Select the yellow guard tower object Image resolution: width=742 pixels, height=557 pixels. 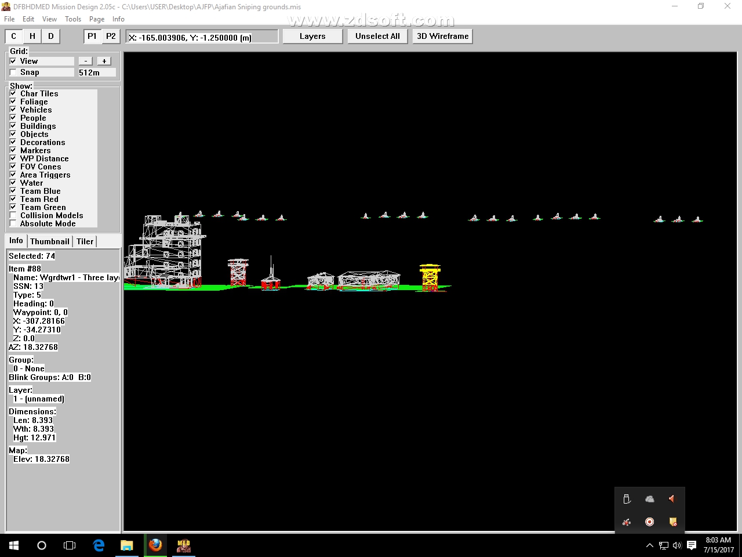(430, 277)
